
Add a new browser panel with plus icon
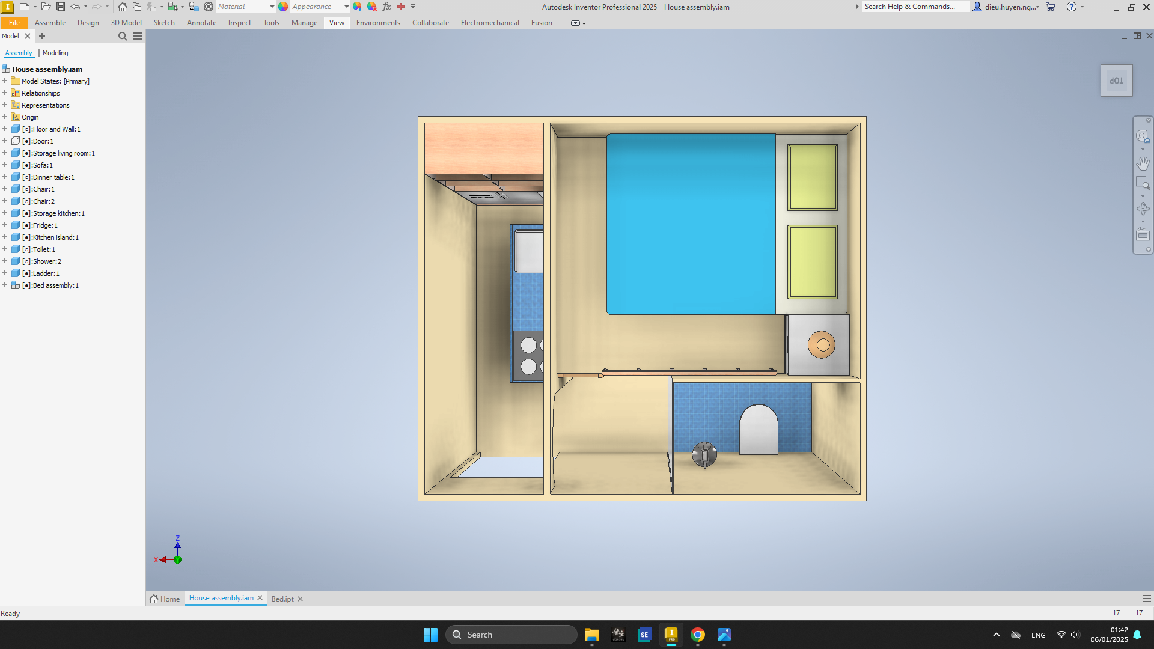point(42,36)
